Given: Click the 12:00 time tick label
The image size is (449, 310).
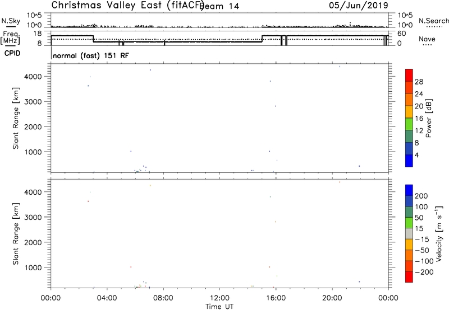Looking at the screenshot, I should click(219, 298).
